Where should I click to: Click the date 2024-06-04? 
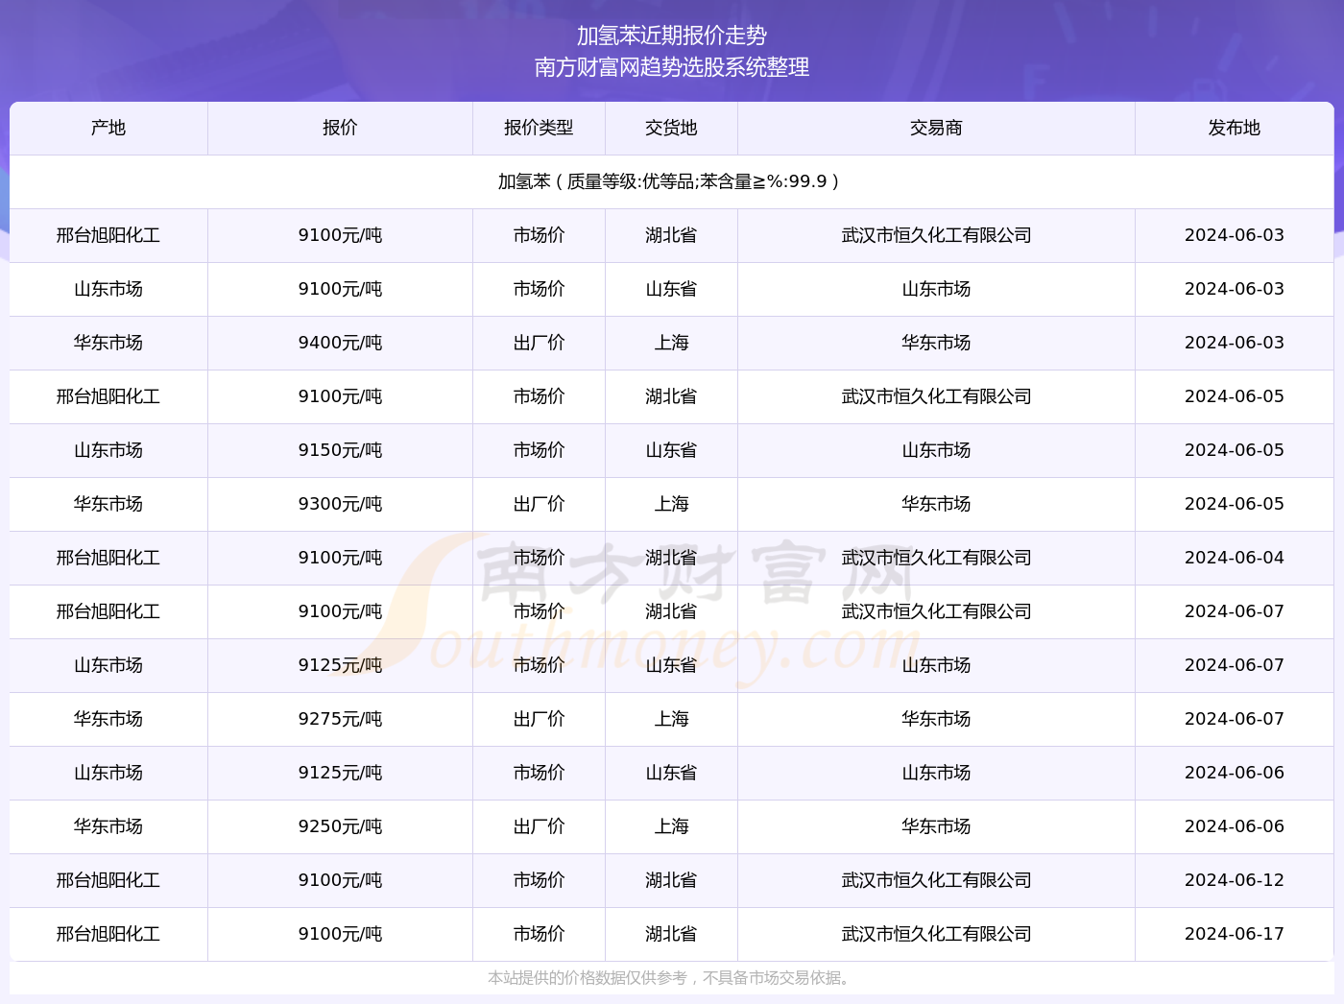coord(1235,558)
